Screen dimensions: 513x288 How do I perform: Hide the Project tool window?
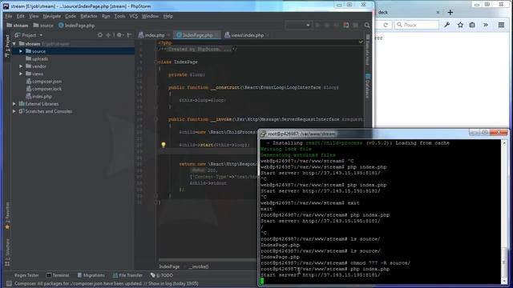pyautogui.click(x=130, y=35)
